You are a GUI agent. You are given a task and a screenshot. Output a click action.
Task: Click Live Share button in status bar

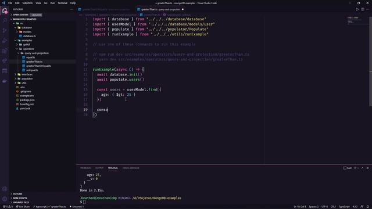(23, 207)
